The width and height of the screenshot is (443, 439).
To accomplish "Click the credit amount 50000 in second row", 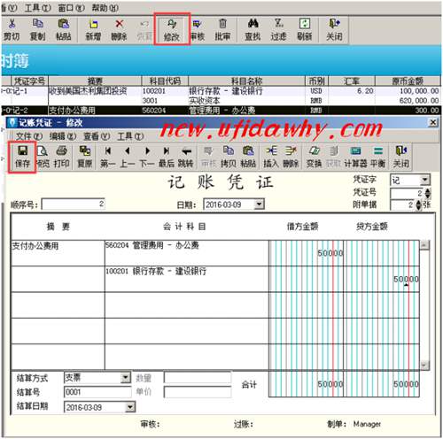I will click(406, 279).
